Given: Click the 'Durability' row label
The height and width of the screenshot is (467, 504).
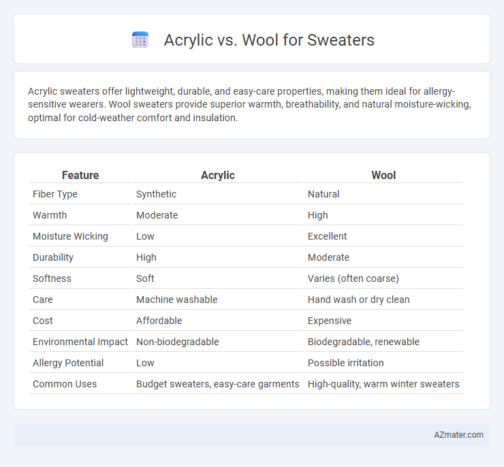Looking at the screenshot, I should point(53,257).
